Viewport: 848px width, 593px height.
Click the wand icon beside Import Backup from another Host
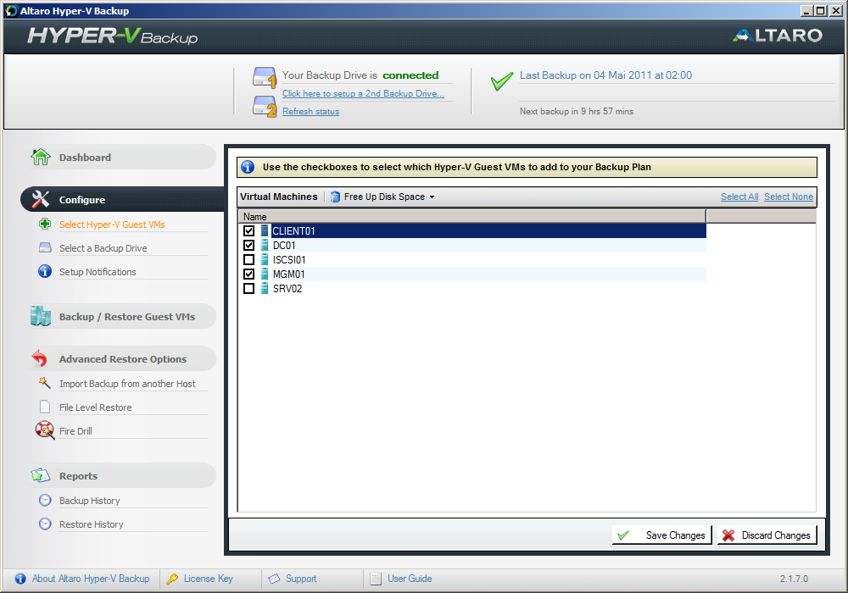45,383
